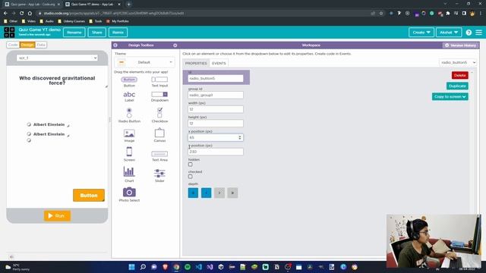Viewport: 486px width, 273px height.
Task: Select radio button beside upper Albert Einstein
Action: (29, 124)
